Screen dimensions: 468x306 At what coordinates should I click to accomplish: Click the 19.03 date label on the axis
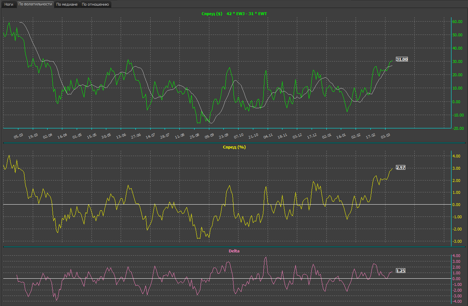pos(34,136)
